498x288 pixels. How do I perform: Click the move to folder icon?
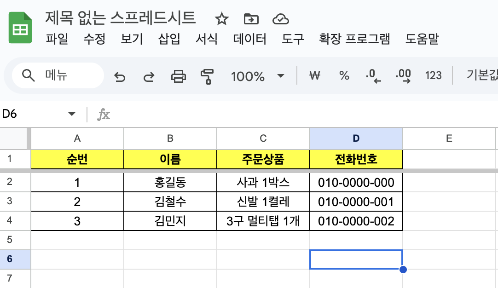click(x=251, y=19)
